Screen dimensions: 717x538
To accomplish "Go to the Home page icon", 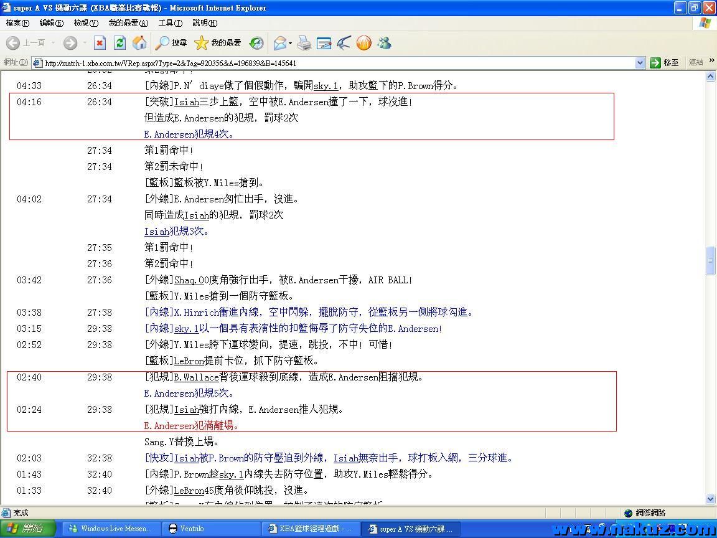I will [x=140, y=42].
